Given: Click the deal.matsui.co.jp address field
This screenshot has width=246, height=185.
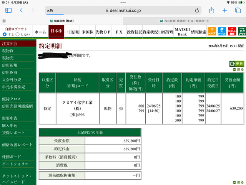Looking at the screenshot, I should click(x=123, y=10).
